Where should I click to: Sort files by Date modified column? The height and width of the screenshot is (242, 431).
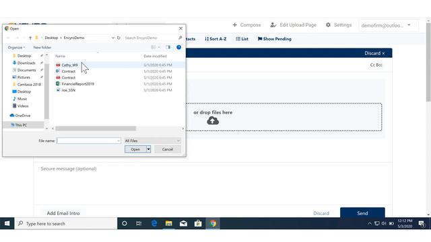[x=155, y=56]
